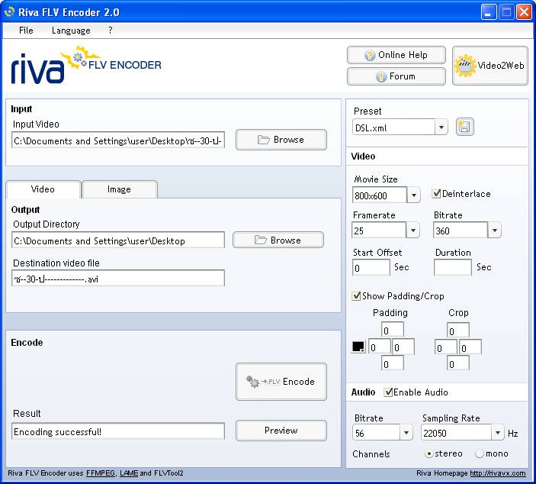Close the Riva FLV Encoder window
This screenshot has width=536, height=484.
click(523, 12)
